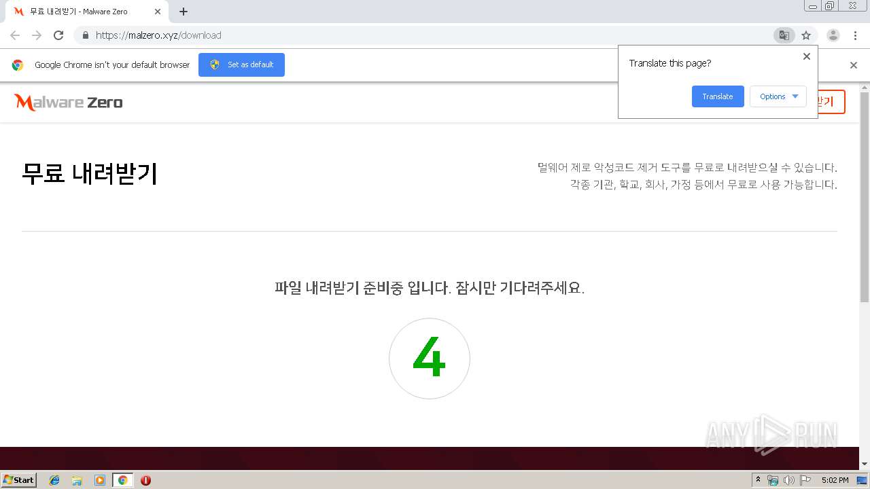Go back to previous page

point(15,35)
